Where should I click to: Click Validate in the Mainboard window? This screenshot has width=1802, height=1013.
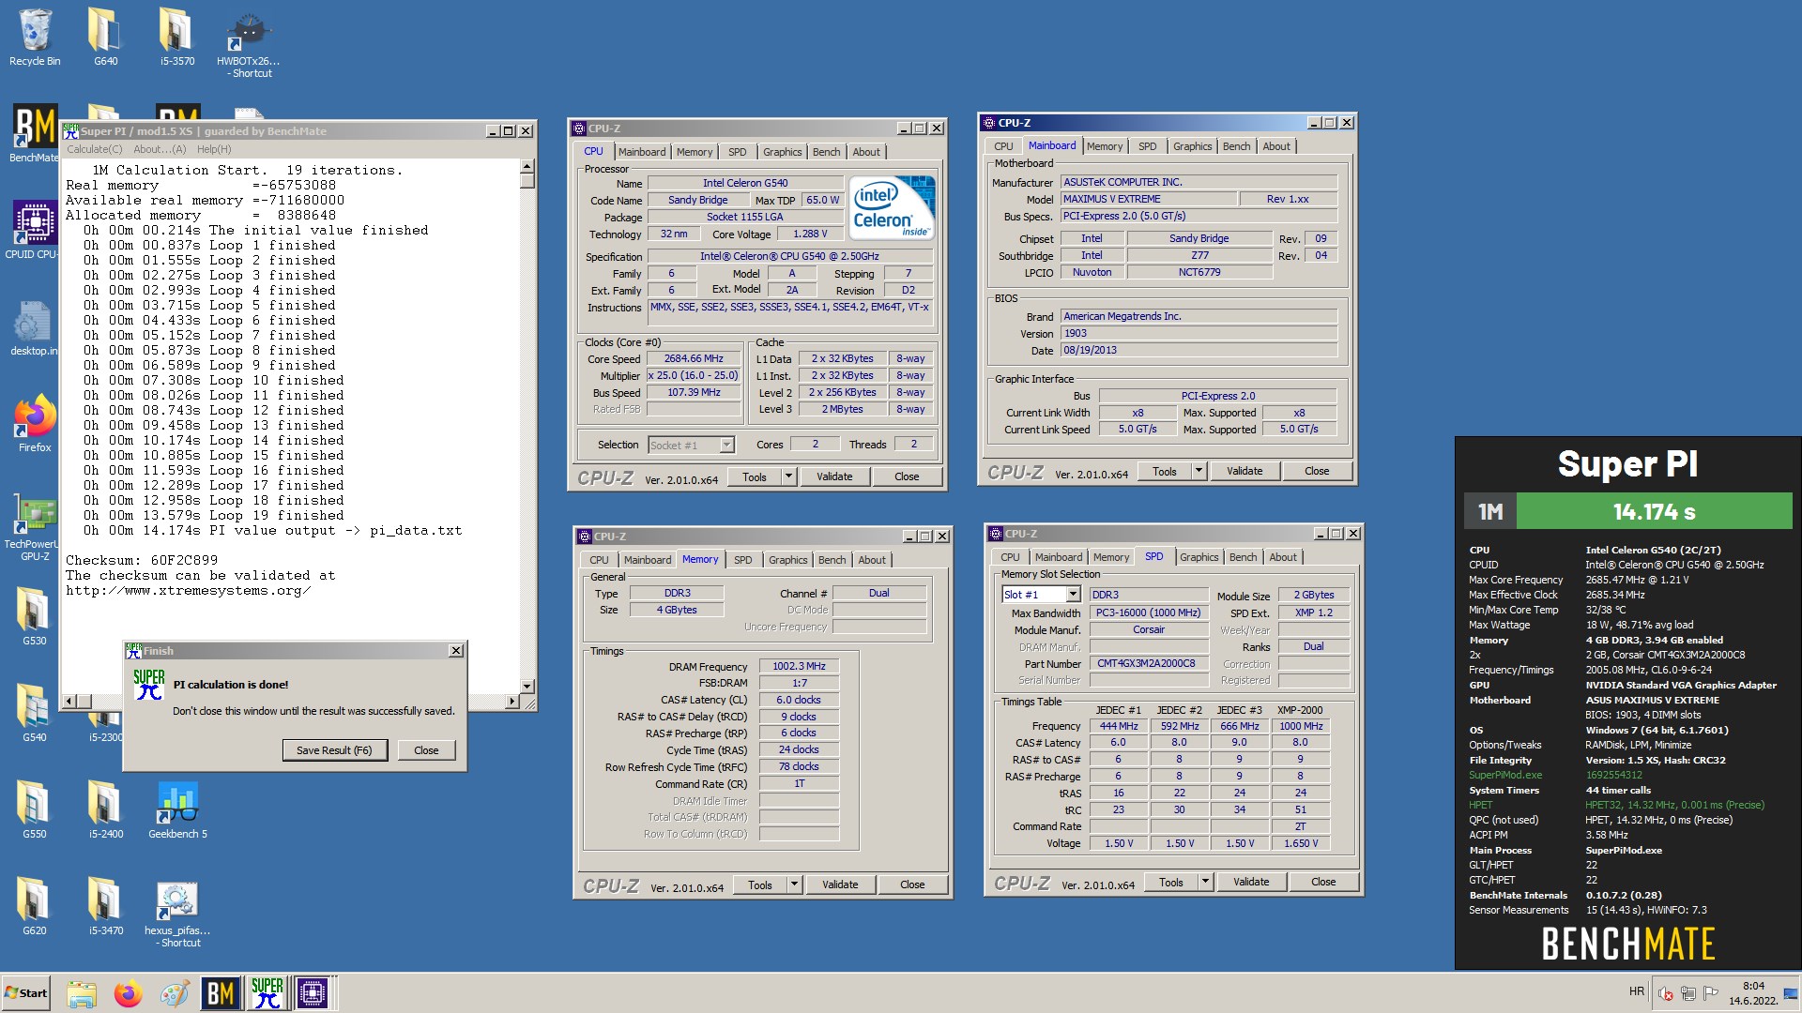(x=1245, y=471)
